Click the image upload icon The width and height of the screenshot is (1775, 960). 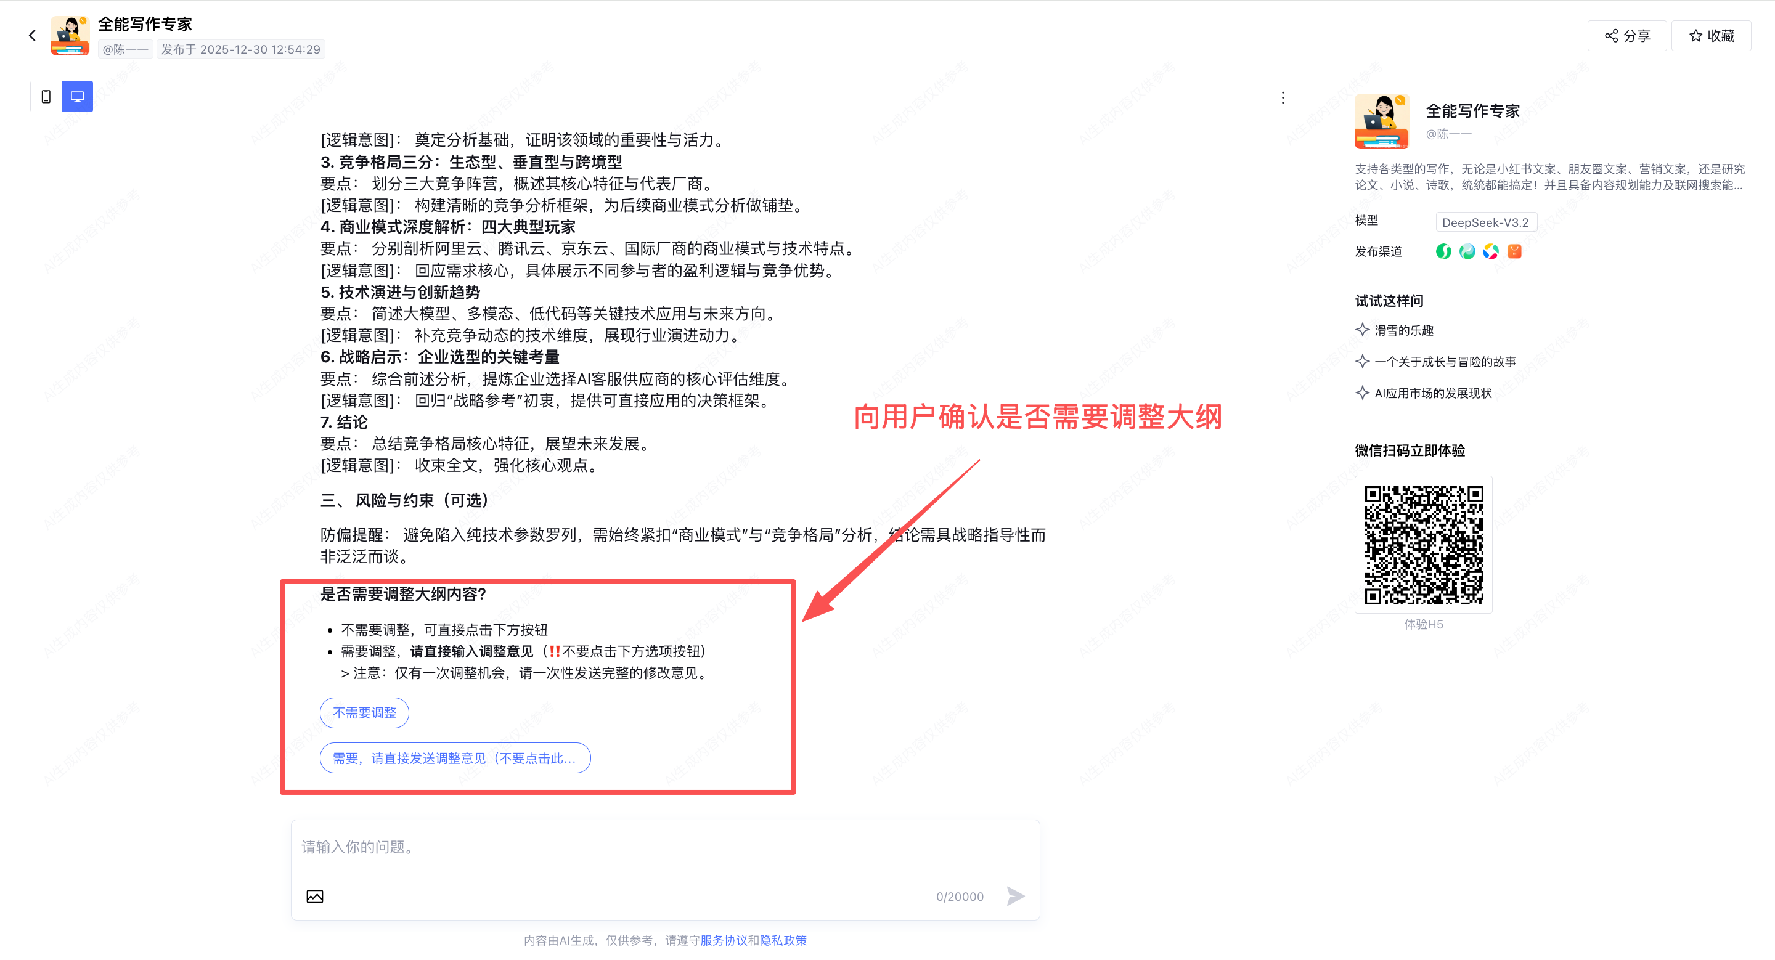click(x=315, y=896)
